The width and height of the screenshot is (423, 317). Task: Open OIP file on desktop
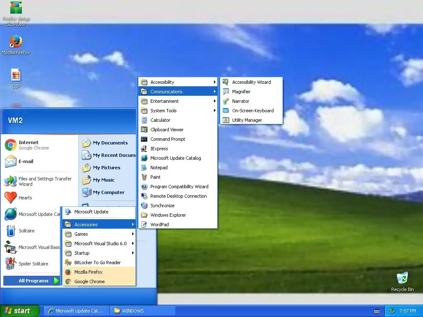coord(16,78)
